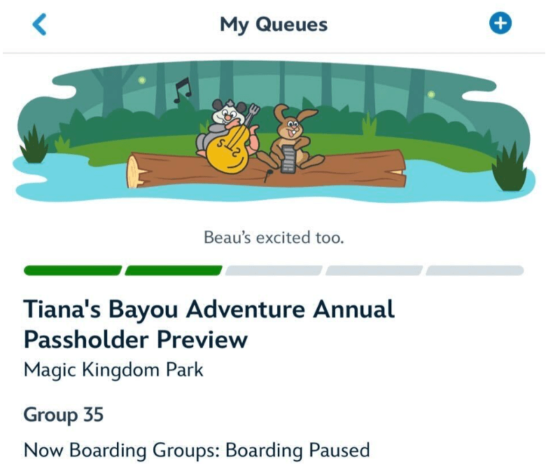
Task: Click the "Beau's excited too." caption
Action: (274, 237)
